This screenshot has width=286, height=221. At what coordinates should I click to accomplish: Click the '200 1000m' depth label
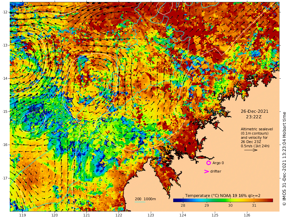tap(145, 199)
